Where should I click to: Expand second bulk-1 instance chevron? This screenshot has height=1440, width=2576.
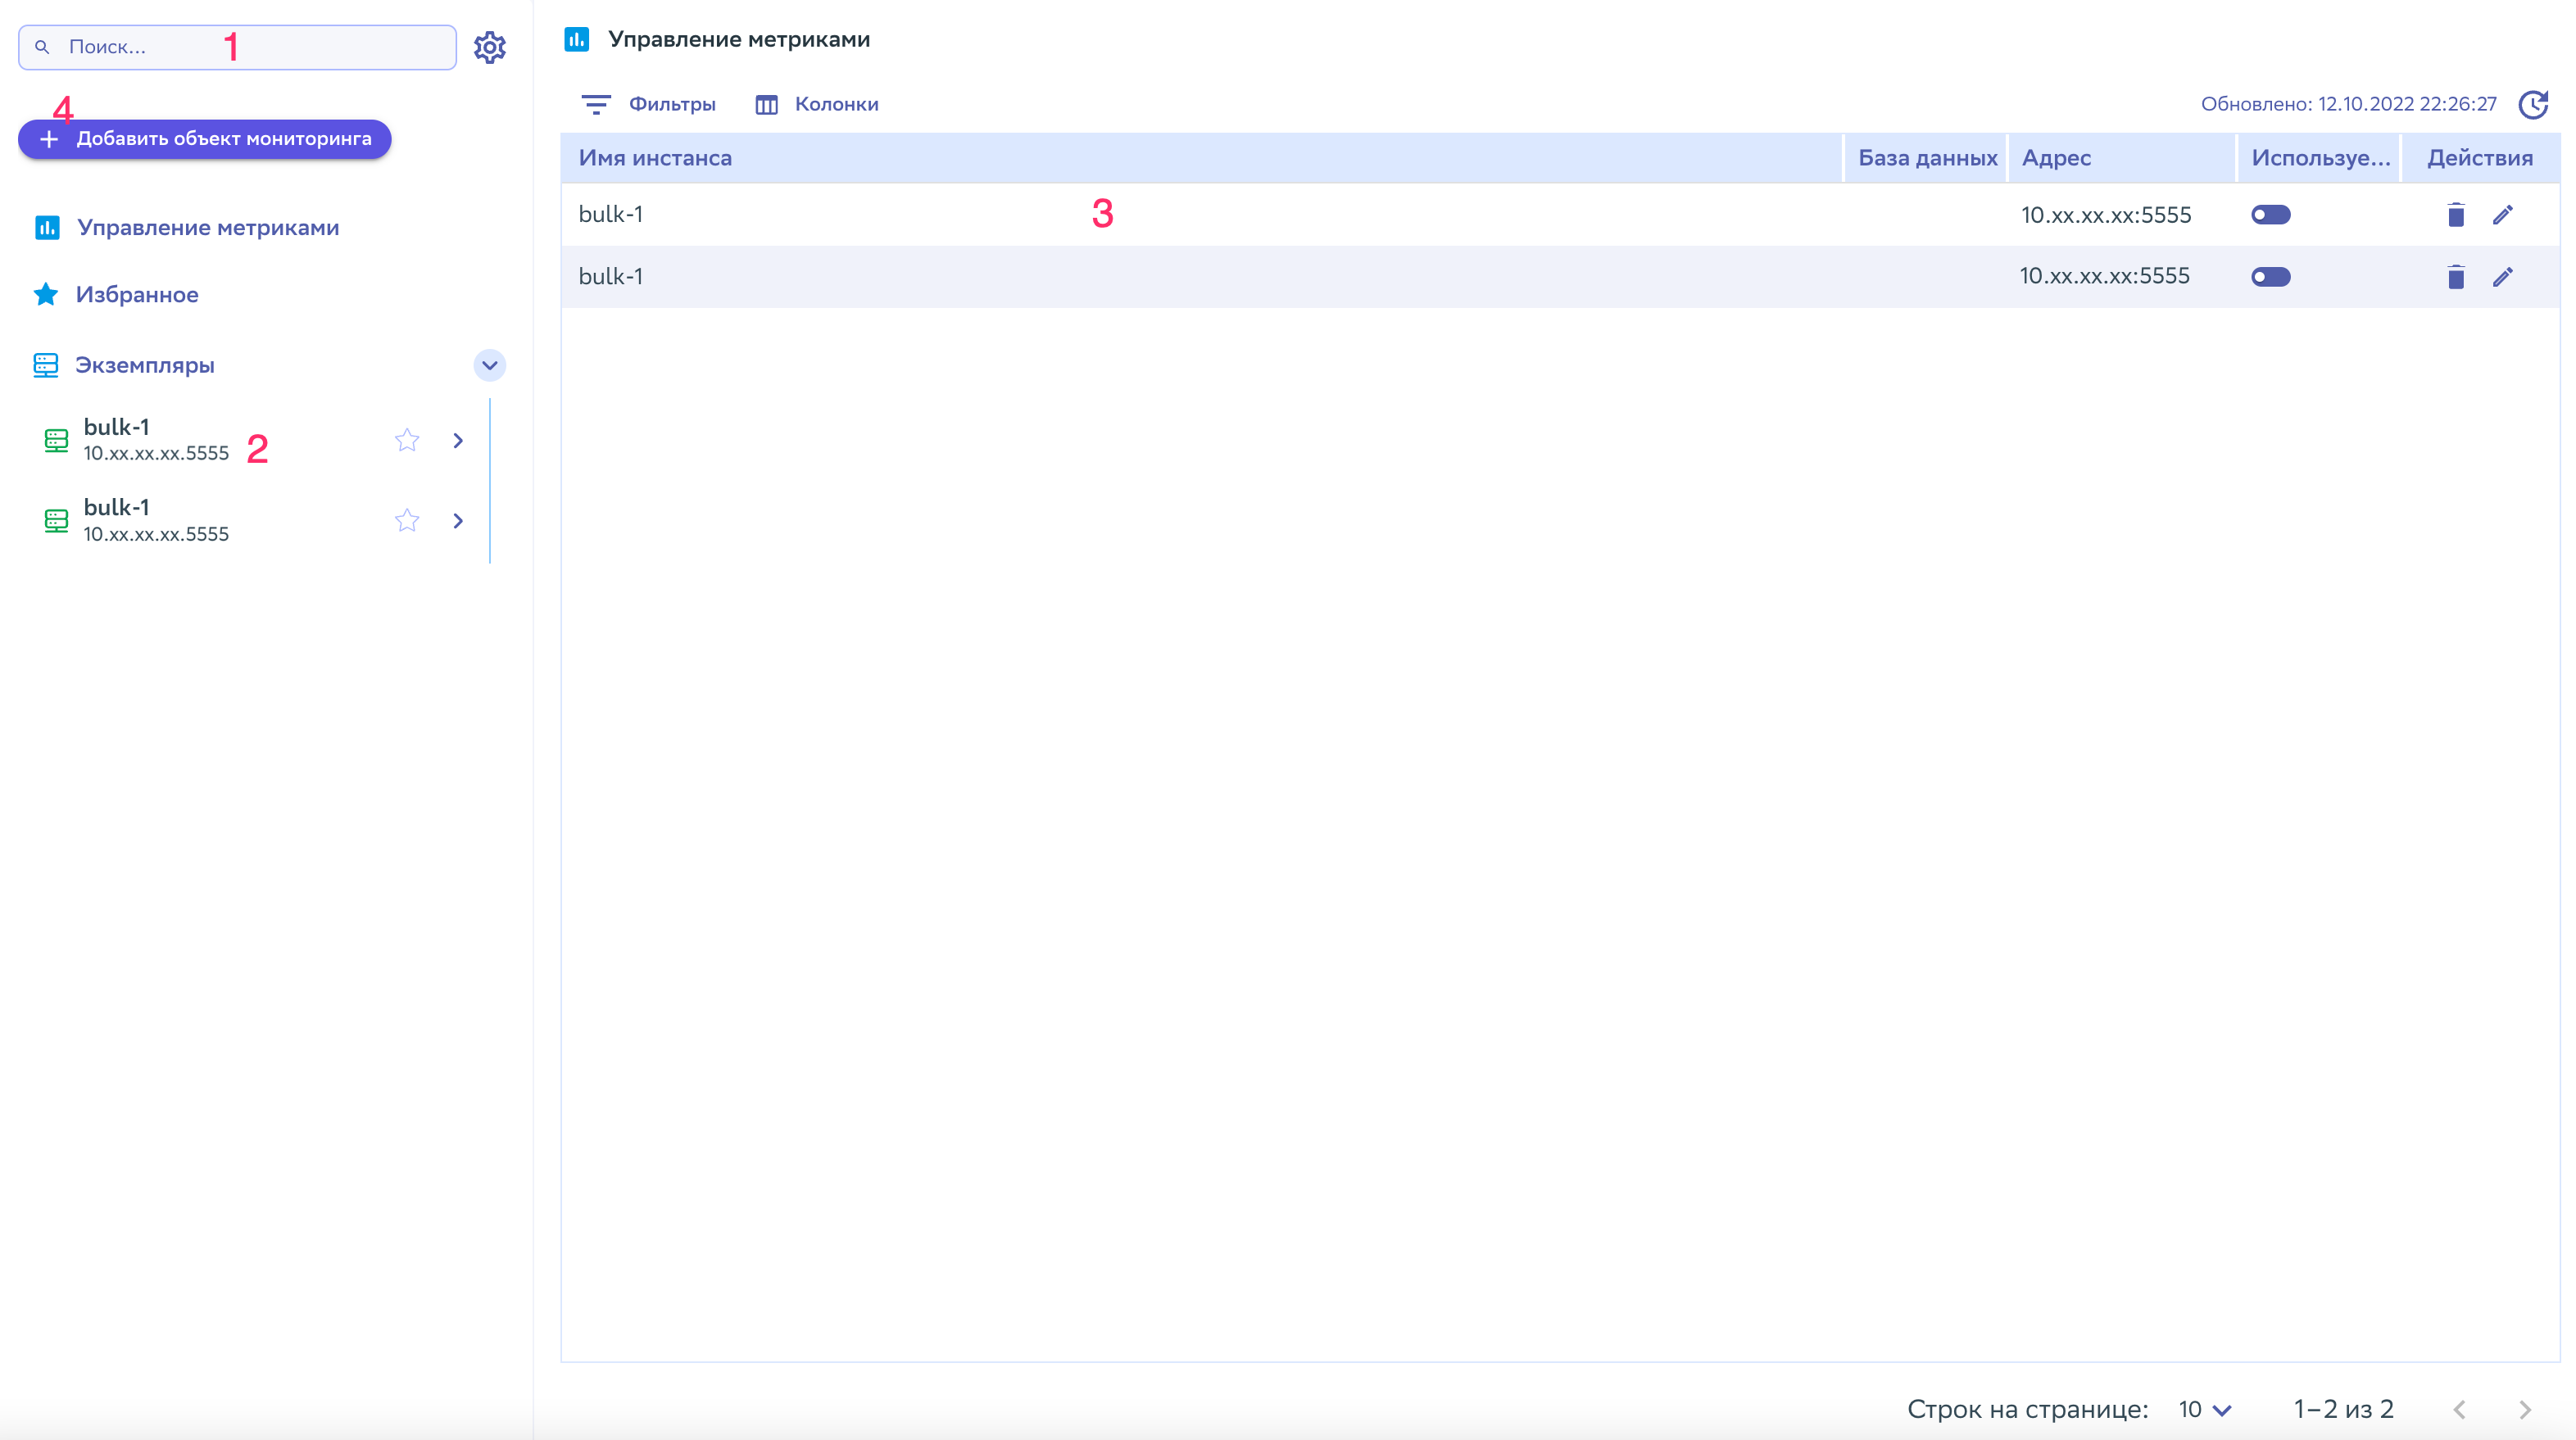click(x=458, y=520)
